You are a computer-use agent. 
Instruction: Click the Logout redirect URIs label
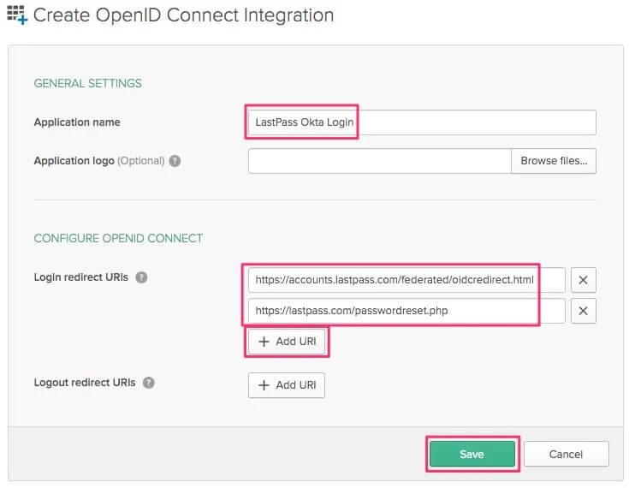pos(85,383)
